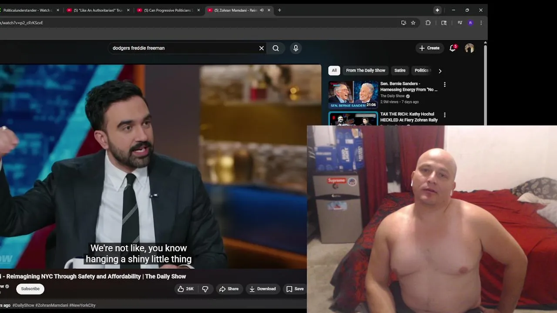Open a new browser tab with plus
Viewport: 557px width, 313px height.
(x=279, y=10)
